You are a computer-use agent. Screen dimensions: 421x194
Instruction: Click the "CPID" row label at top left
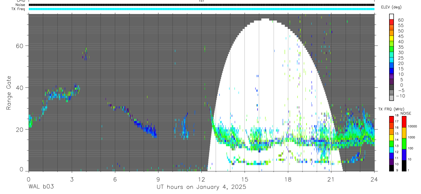[x=21, y=1]
